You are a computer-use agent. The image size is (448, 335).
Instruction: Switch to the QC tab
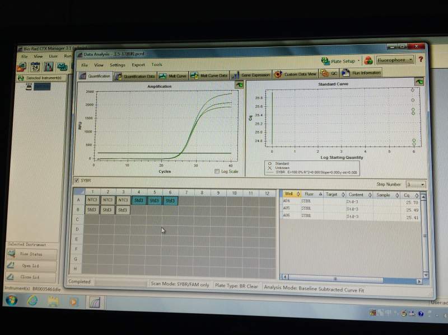[x=329, y=73]
